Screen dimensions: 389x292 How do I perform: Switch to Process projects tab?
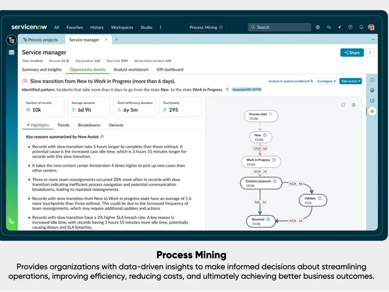[x=40, y=40]
